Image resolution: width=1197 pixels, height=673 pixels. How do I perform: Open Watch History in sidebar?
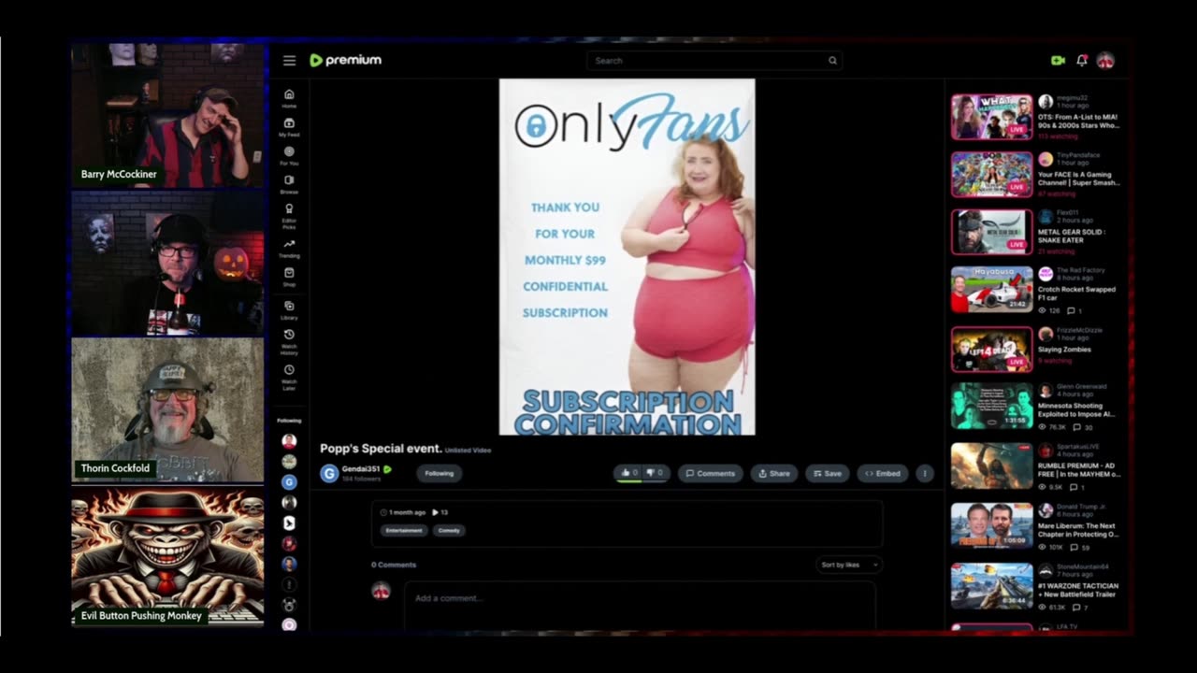(289, 341)
